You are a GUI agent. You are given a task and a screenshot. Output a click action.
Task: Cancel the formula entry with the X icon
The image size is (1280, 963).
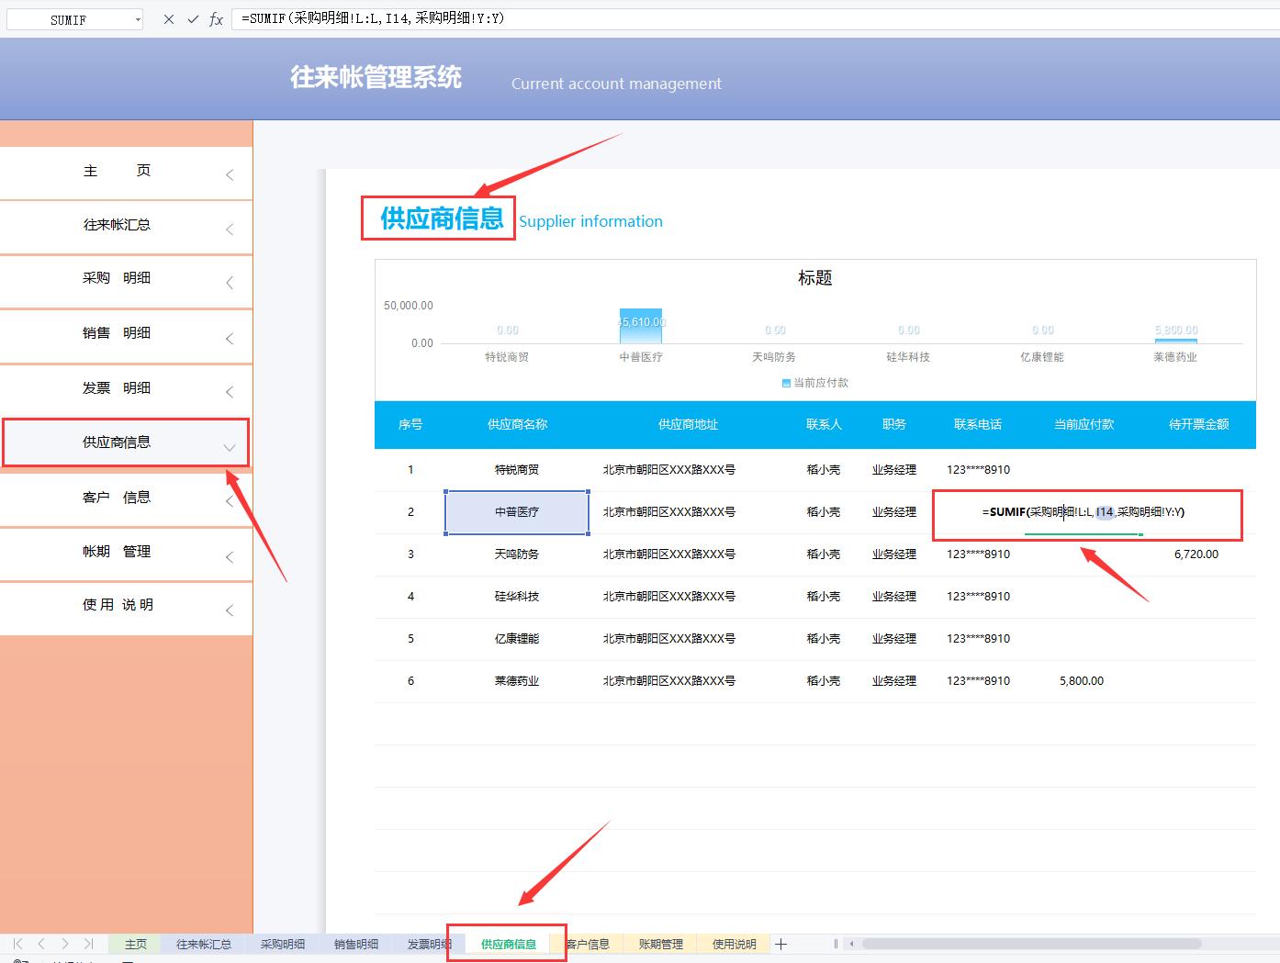(x=169, y=19)
